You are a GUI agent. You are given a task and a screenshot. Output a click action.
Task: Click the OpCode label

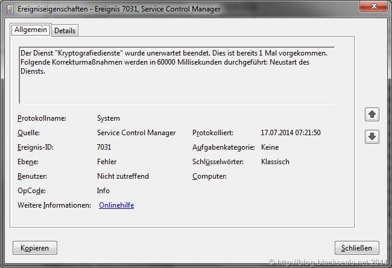coord(31,191)
